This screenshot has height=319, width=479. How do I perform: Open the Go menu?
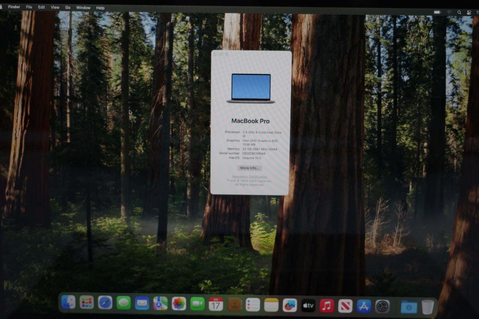(68, 8)
